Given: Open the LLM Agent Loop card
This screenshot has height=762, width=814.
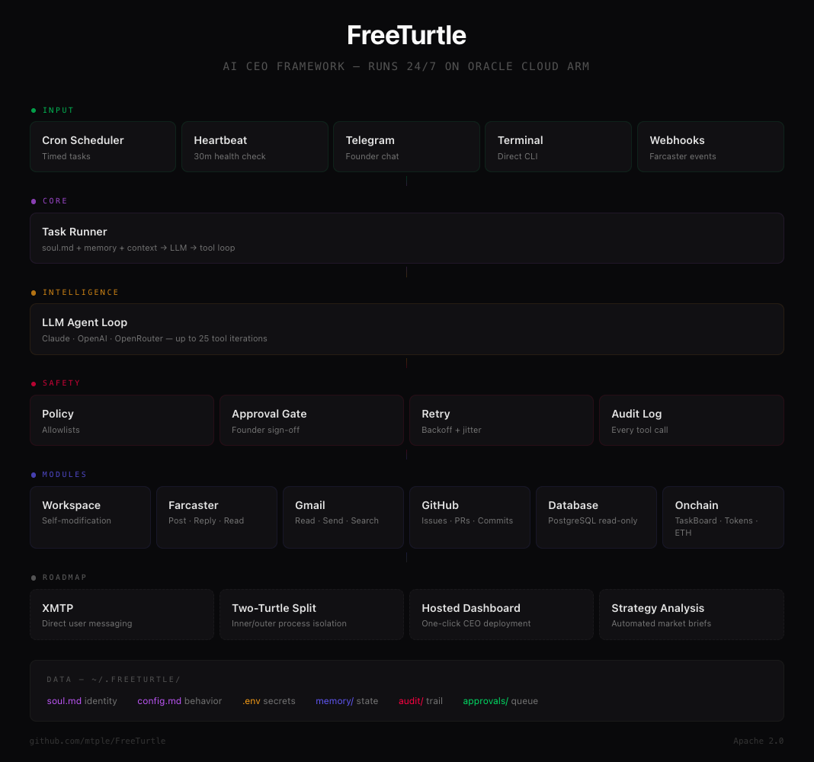Looking at the screenshot, I should pyautogui.click(x=406, y=329).
